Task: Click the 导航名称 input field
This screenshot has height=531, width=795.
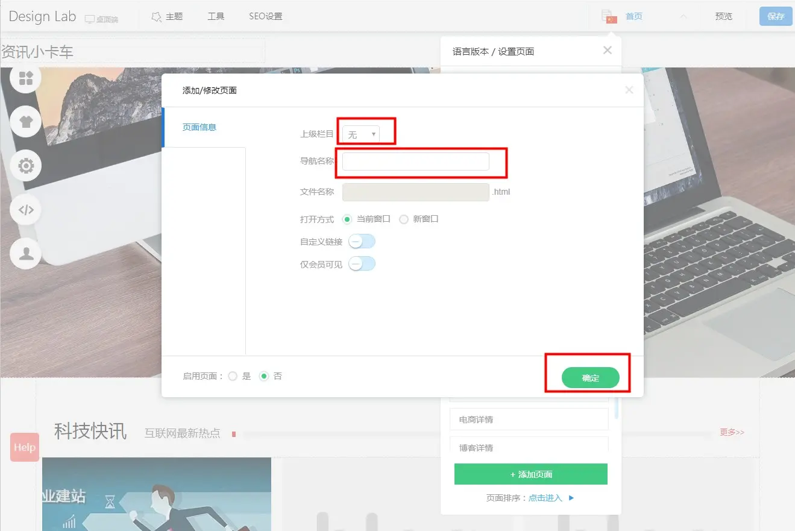Action: [415, 162]
